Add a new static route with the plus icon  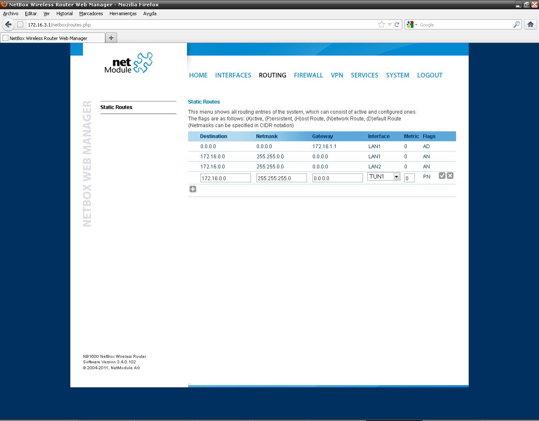pyautogui.click(x=193, y=189)
